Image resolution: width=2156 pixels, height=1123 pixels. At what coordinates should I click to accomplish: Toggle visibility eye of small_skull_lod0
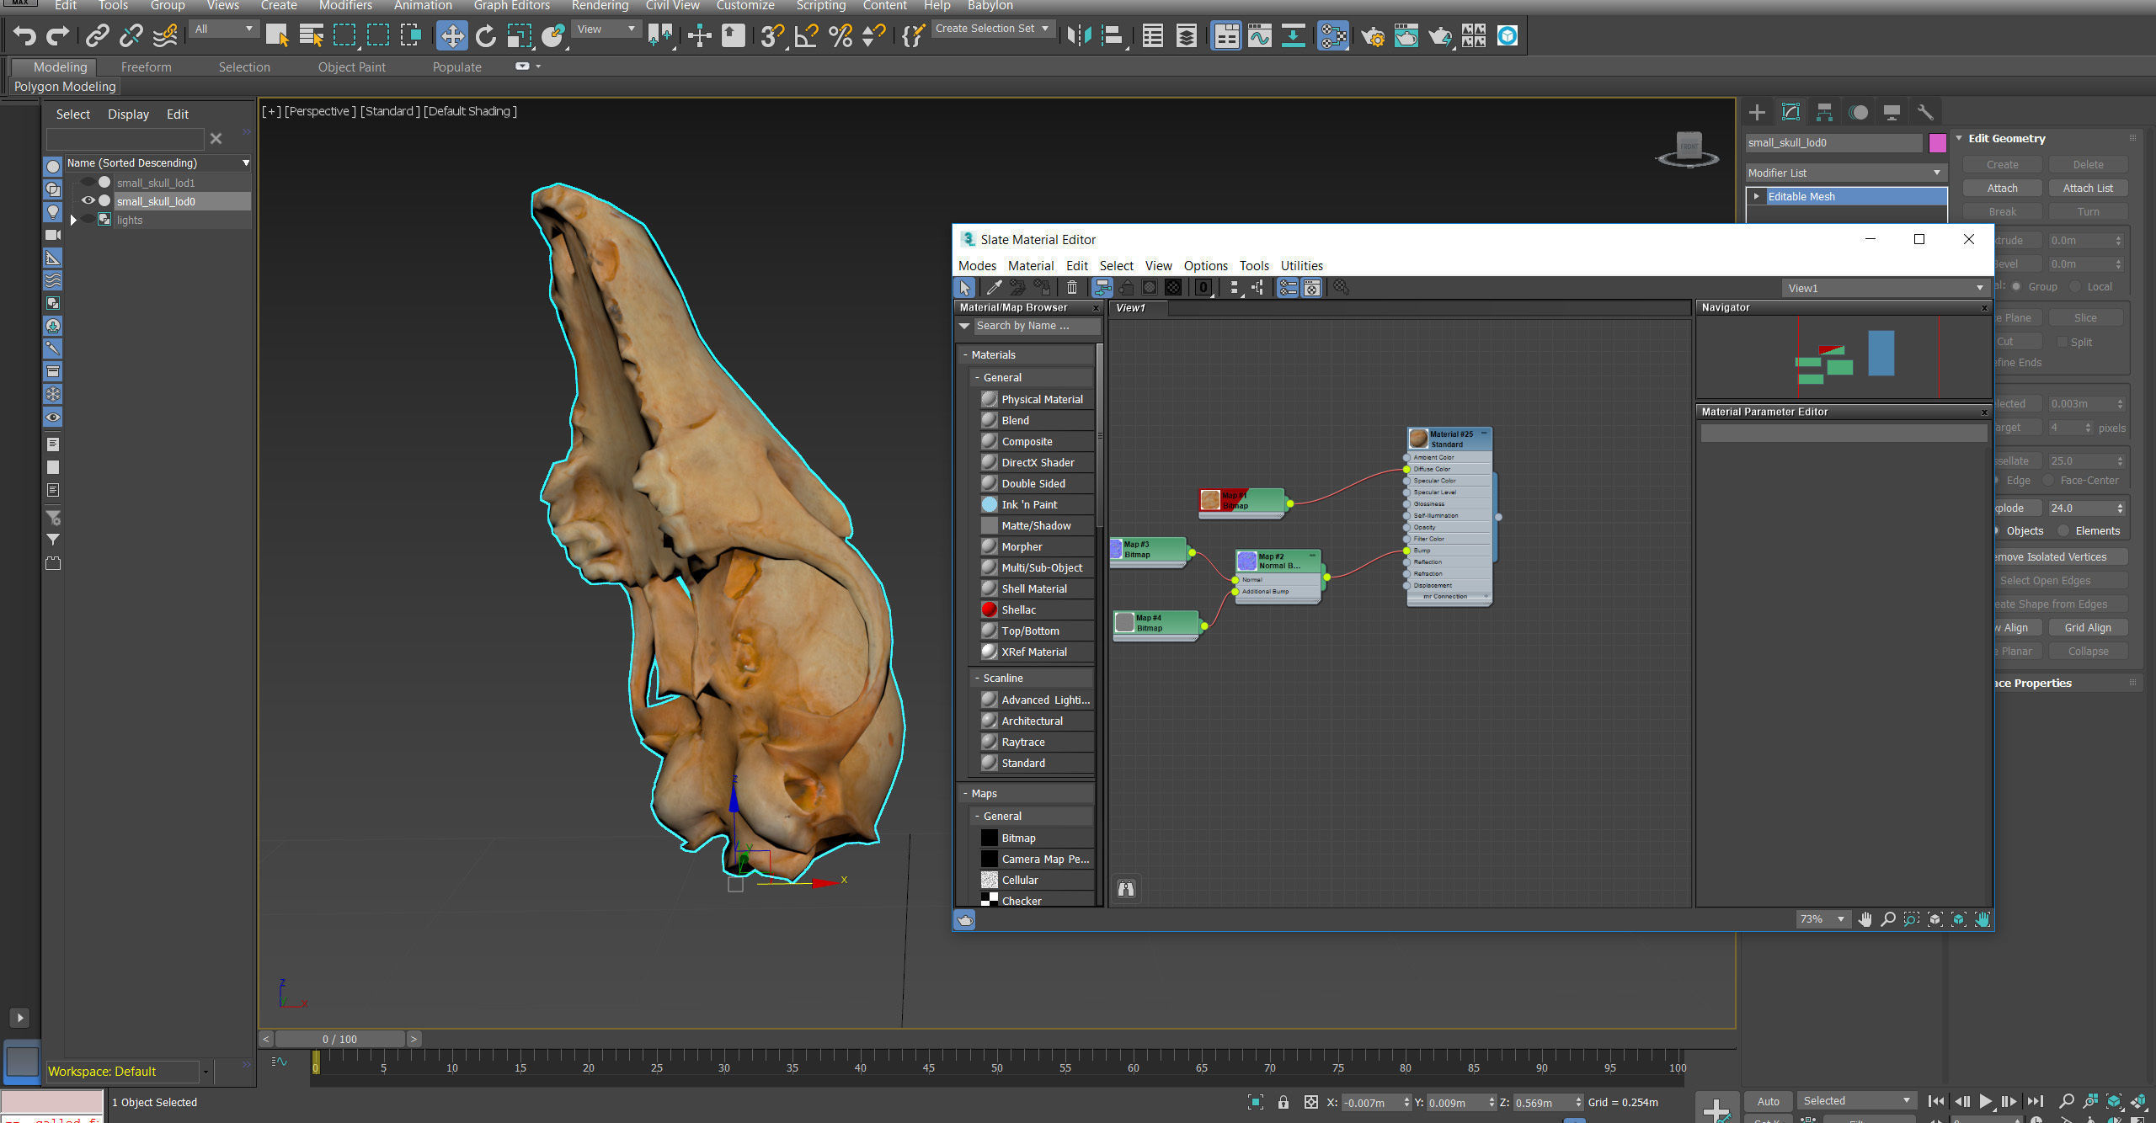[x=88, y=200]
